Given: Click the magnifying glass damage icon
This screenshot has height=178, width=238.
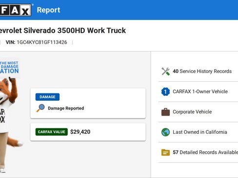Looking at the screenshot, I should click(x=40, y=108).
